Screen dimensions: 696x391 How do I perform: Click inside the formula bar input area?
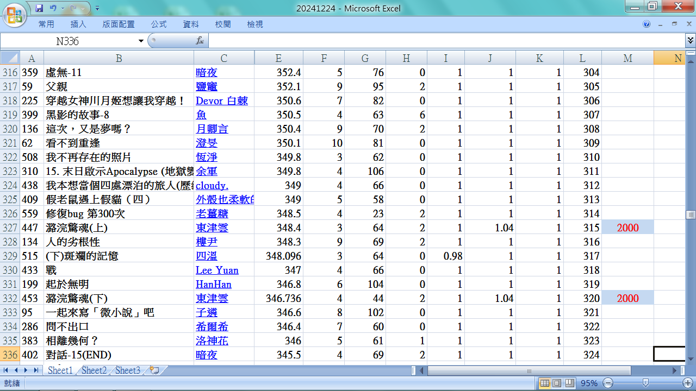[446, 41]
